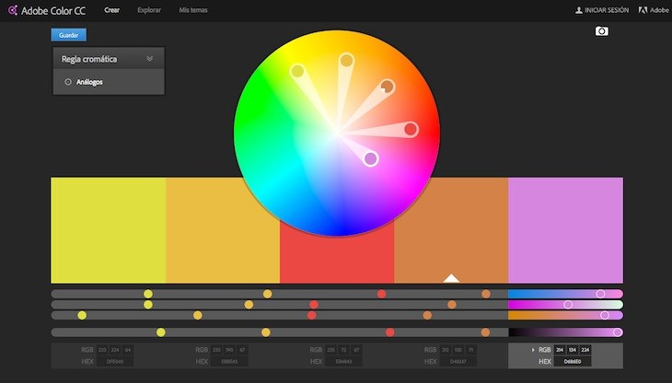Click the Adobe text link
Screen dimensions: 672x383
pyautogui.click(x=659, y=10)
